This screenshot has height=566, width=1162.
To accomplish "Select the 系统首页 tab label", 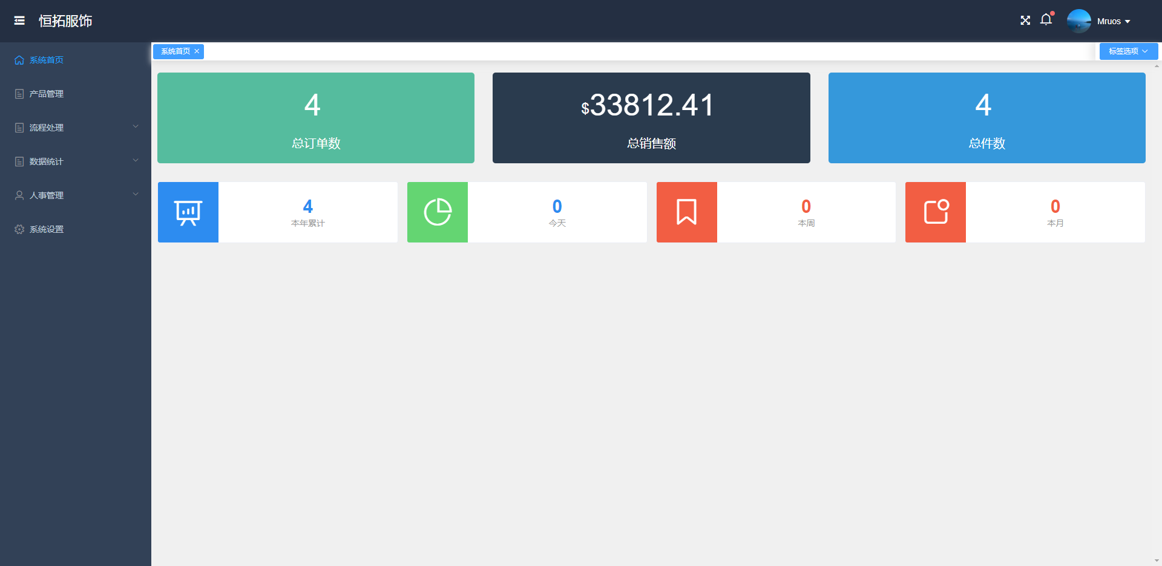I will click(175, 51).
